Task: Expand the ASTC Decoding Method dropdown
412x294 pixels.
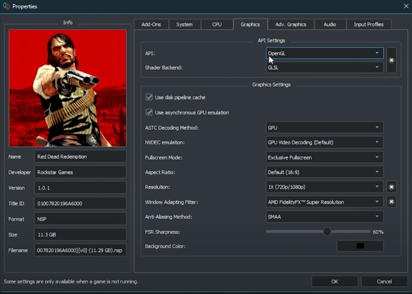Action: click(x=325, y=128)
